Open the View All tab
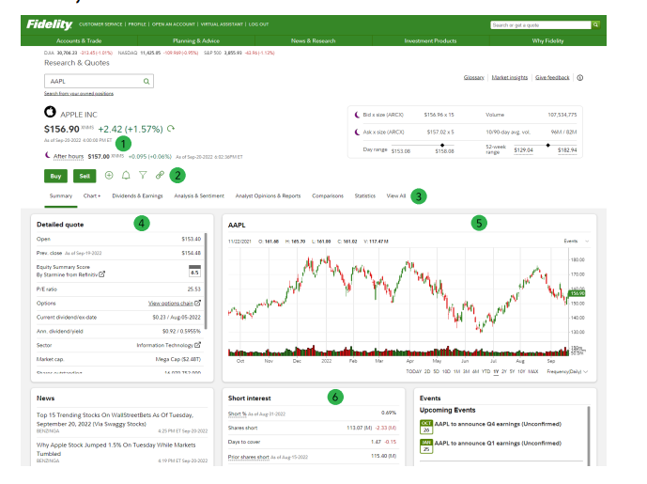647x484 pixels. (x=396, y=195)
